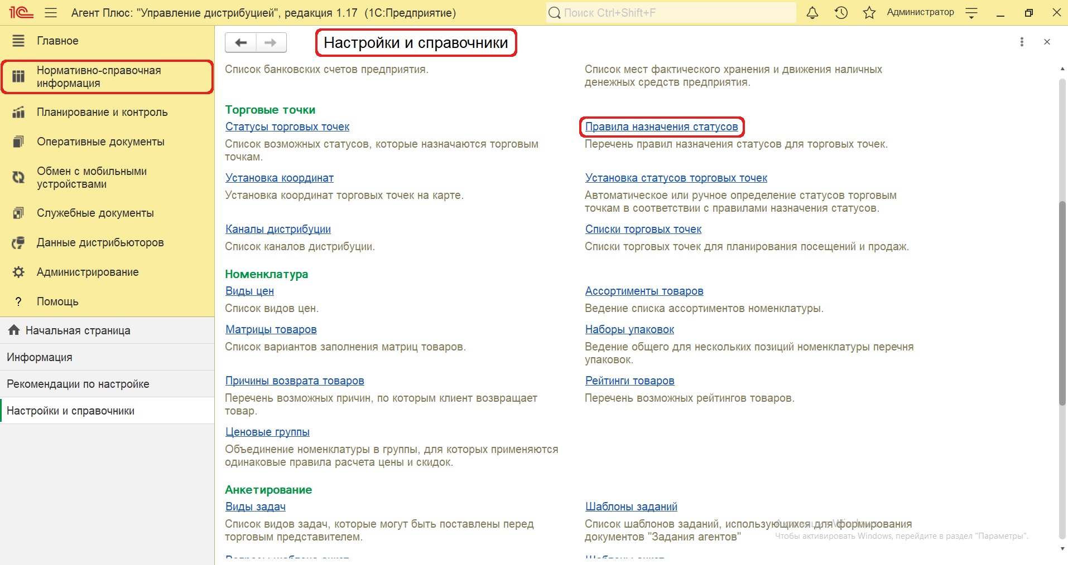Close the Настройки и справочники page
This screenshot has width=1068, height=565.
tap(1047, 42)
